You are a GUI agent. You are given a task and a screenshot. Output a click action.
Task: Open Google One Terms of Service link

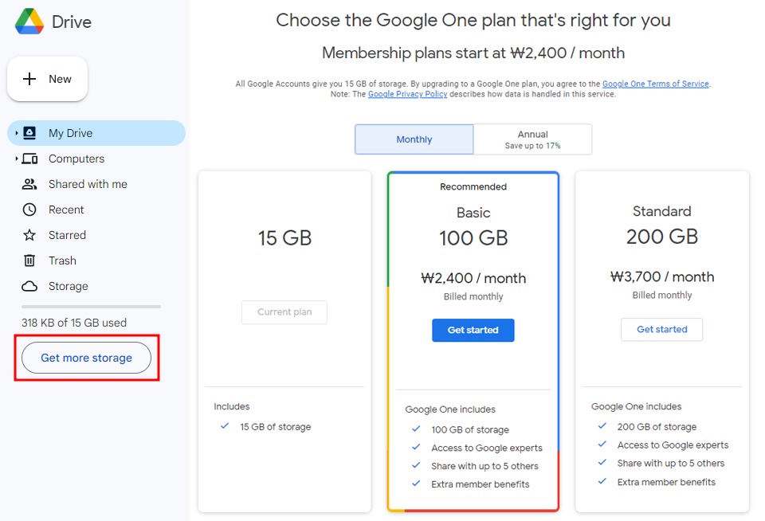tap(655, 84)
